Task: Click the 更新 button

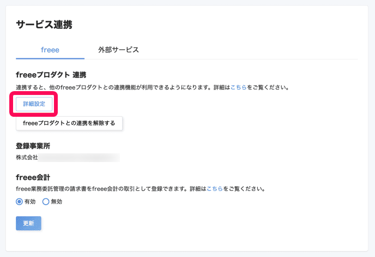Action: [x=28, y=223]
